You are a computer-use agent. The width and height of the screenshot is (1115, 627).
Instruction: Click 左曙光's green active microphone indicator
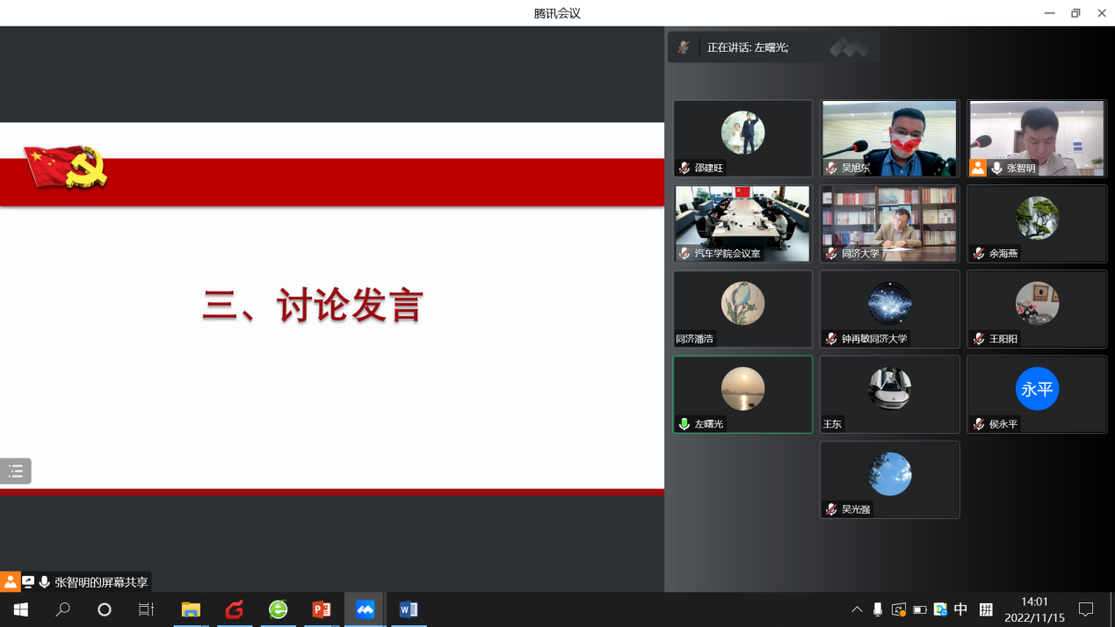click(x=684, y=424)
